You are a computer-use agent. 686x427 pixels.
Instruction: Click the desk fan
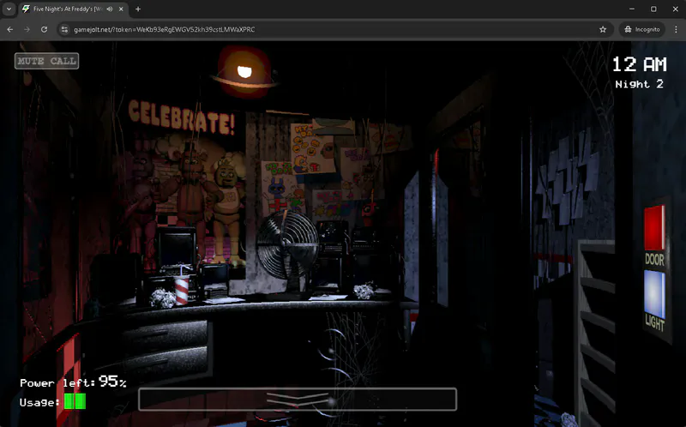[287, 247]
